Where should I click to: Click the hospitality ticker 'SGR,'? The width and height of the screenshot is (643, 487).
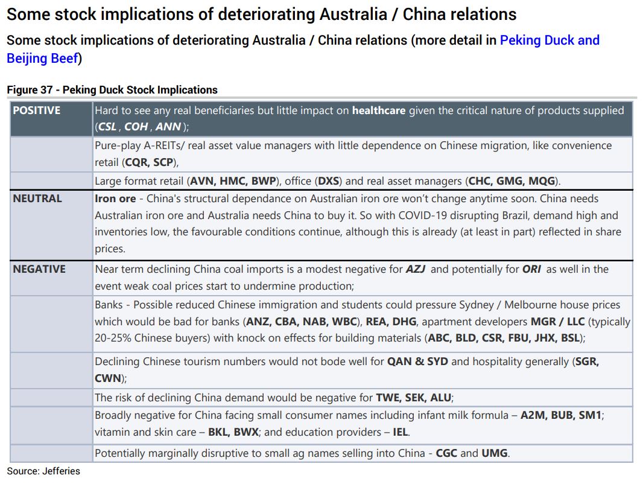588,361
